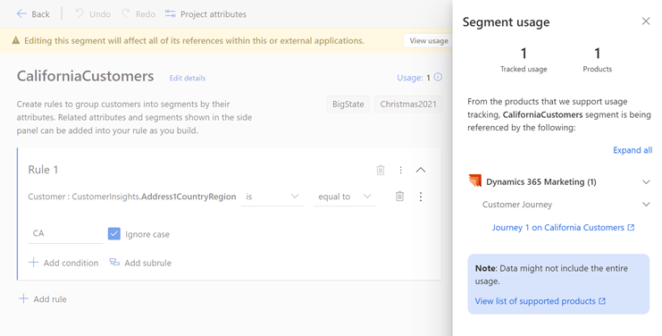Select the BigState tag
The height and width of the screenshot is (336, 662).
[348, 105]
